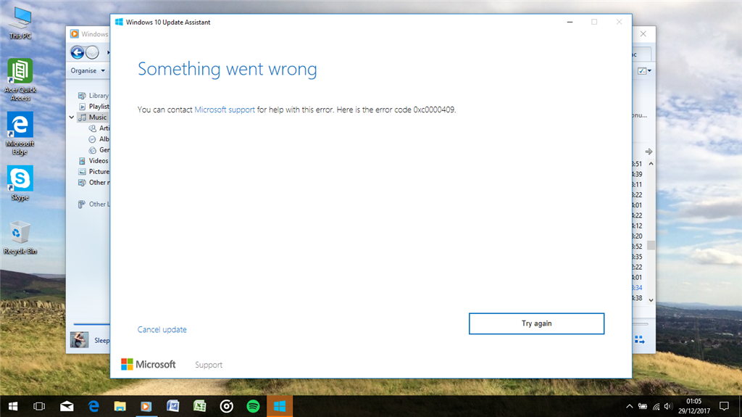Click the Microsoft logo in the footer
Screen dimensions: 742x417
pyautogui.click(x=148, y=364)
